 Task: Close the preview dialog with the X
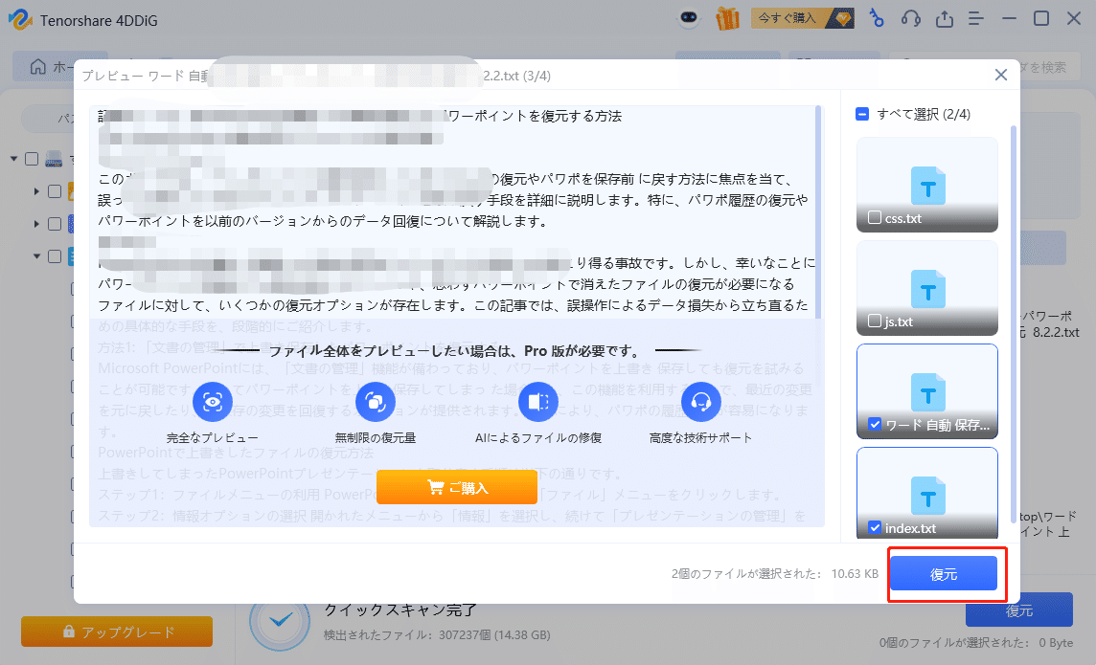click(1001, 75)
